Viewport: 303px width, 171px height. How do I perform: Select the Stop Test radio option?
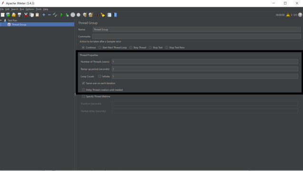pos(150,47)
